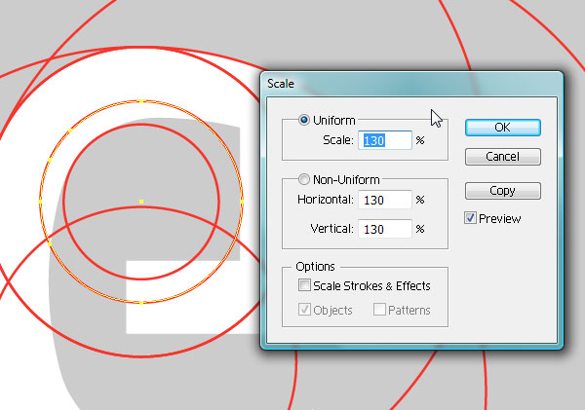Click the top anchor point of selected circle

[141, 101]
